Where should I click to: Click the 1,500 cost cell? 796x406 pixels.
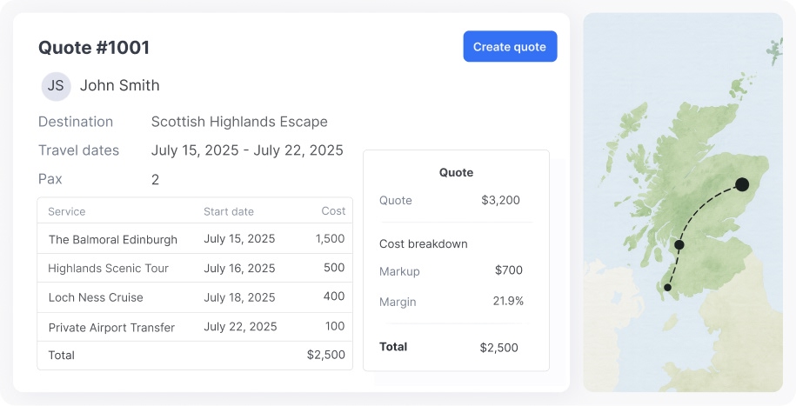tap(330, 238)
